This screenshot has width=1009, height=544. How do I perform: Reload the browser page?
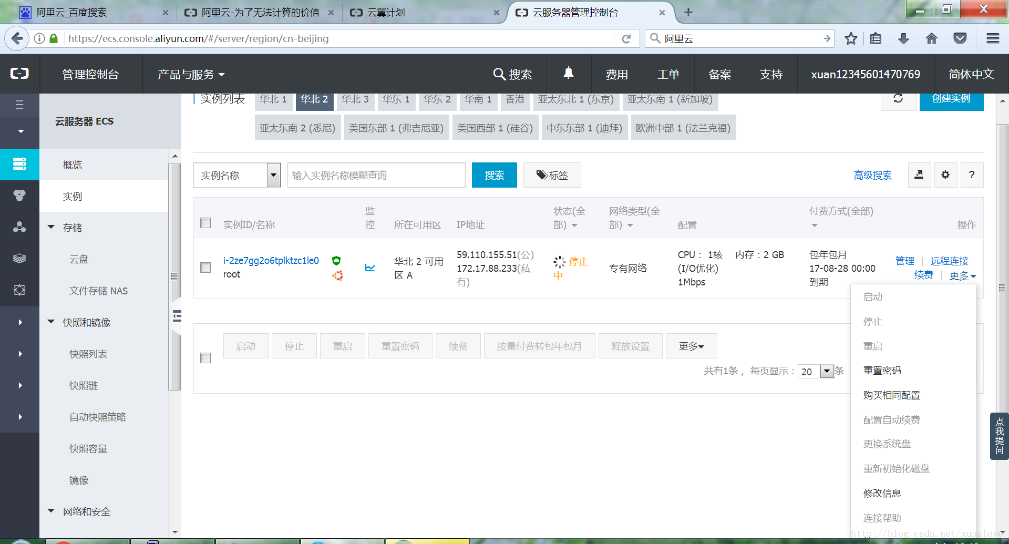(626, 38)
